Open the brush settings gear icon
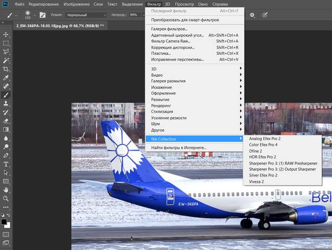Screen dimensions: 332x250 (x=252, y=15)
